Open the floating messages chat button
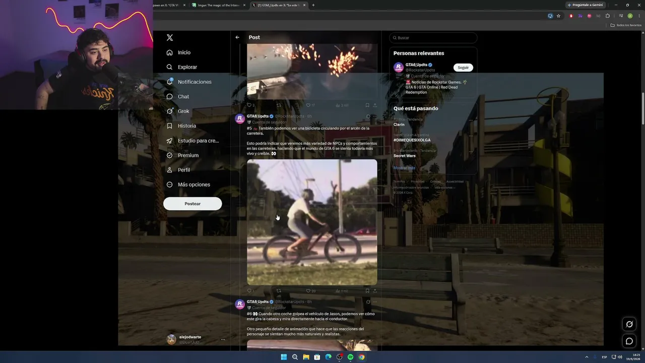The height and width of the screenshot is (363, 645). pos(629,341)
